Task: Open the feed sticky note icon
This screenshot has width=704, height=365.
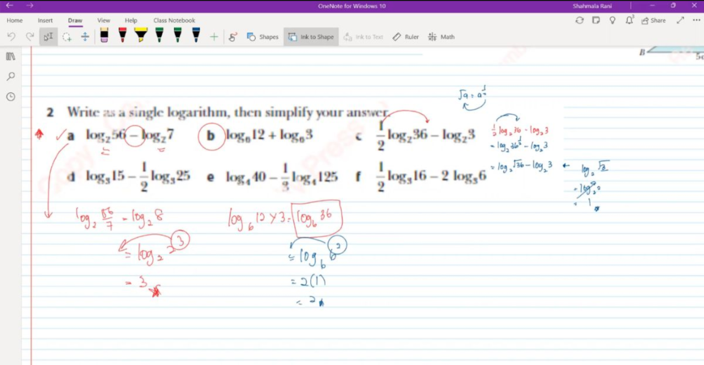Action: [596, 20]
